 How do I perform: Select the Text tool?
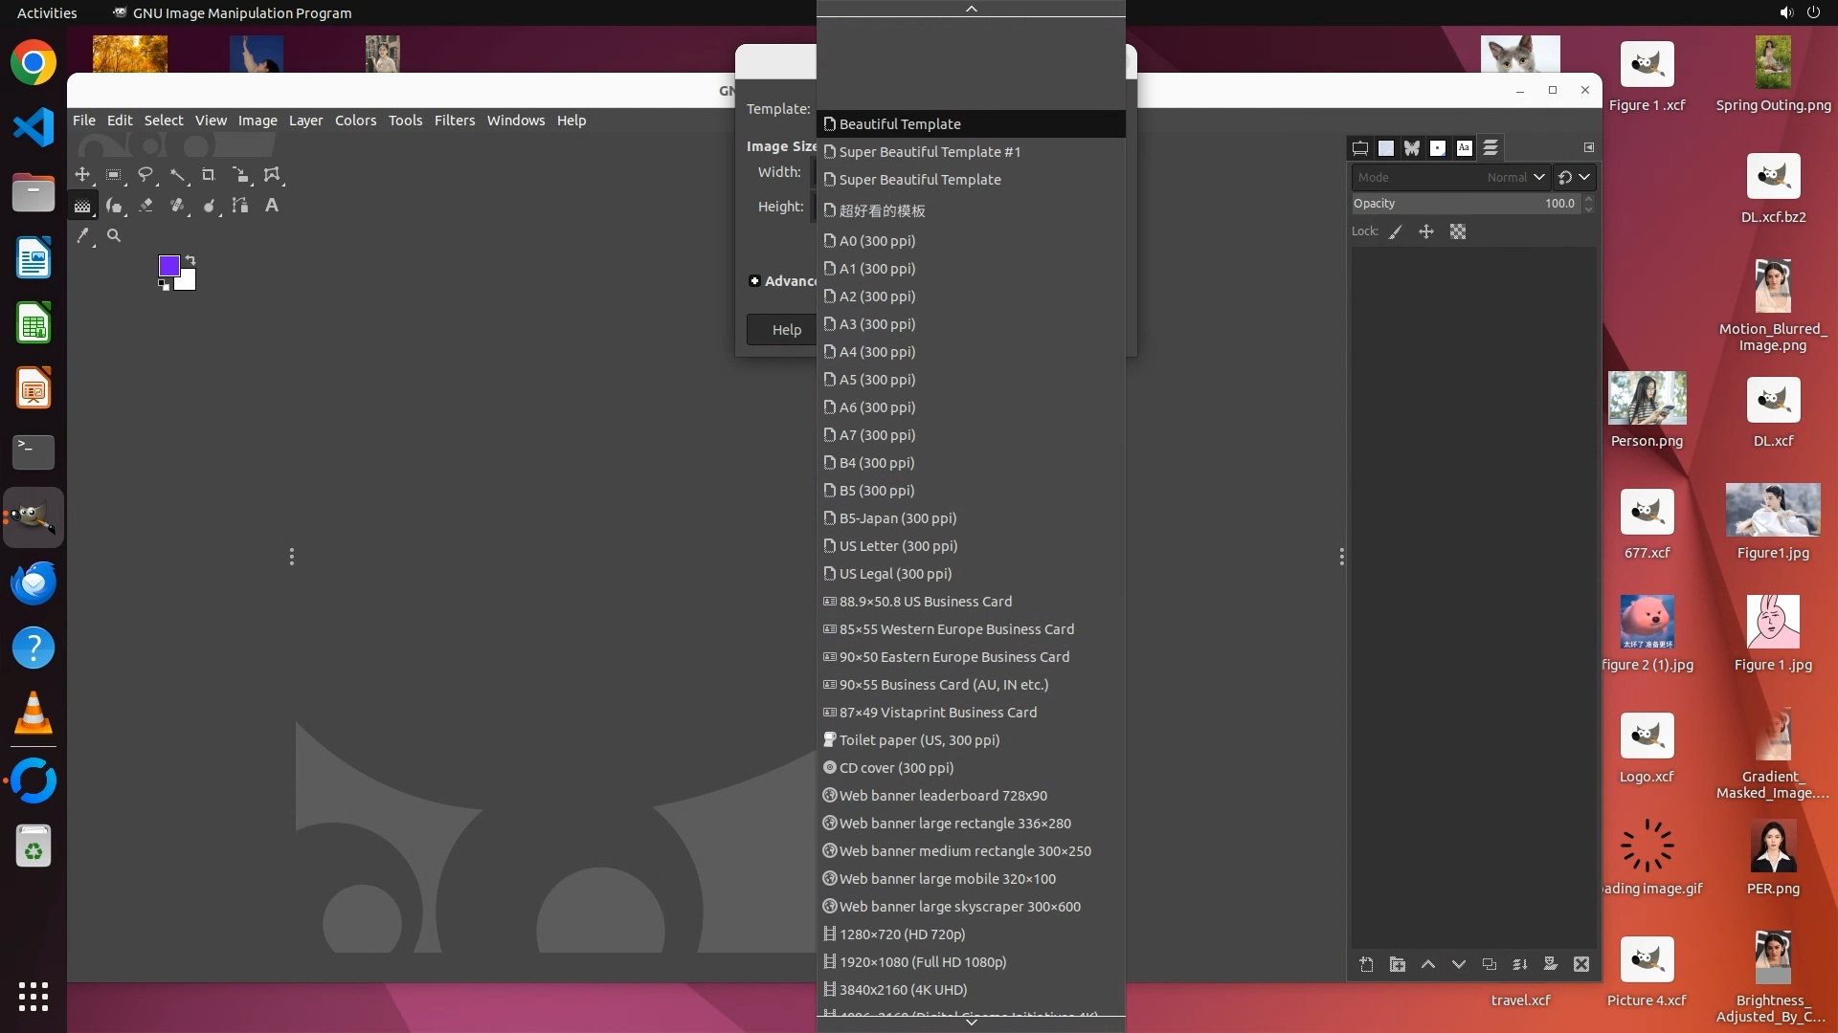(x=272, y=206)
